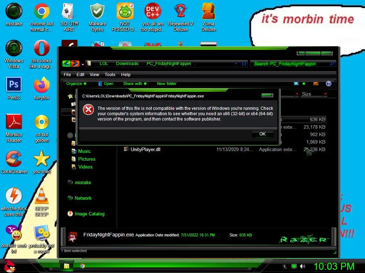Open the 'SO LIT!!! AIRE' solitaire icon
Image resolution: width=365 pixels, height=273 pixels.
pyautogui.click(x=69, y=17)
